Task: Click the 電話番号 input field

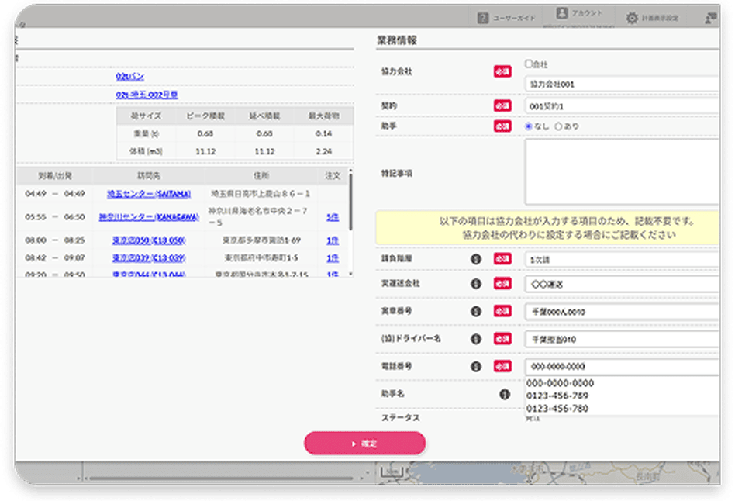Action: click(622, 366)
